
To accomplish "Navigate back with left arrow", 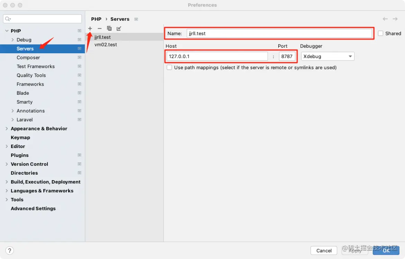I will (x=385, y=19).
